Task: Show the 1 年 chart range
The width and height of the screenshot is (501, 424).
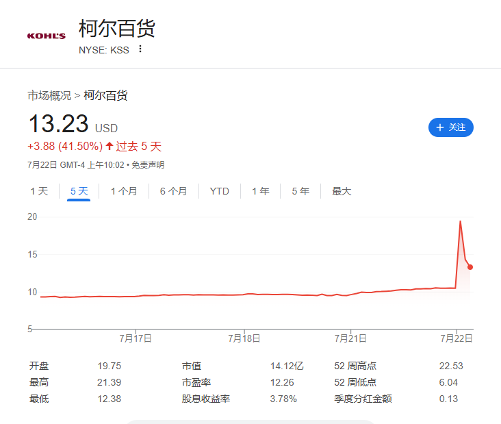Action: [x=260, y=191]
